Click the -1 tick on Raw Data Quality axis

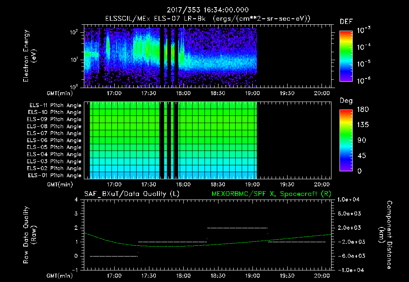pos(75,270)
